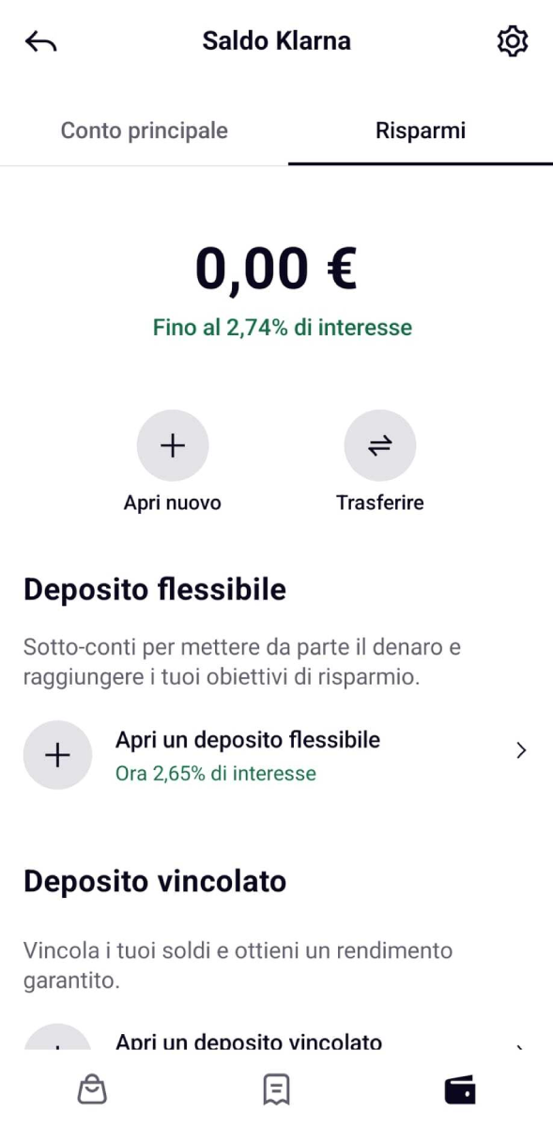
Task: Tap the Apri nuovo button
Action: (173, 502)
